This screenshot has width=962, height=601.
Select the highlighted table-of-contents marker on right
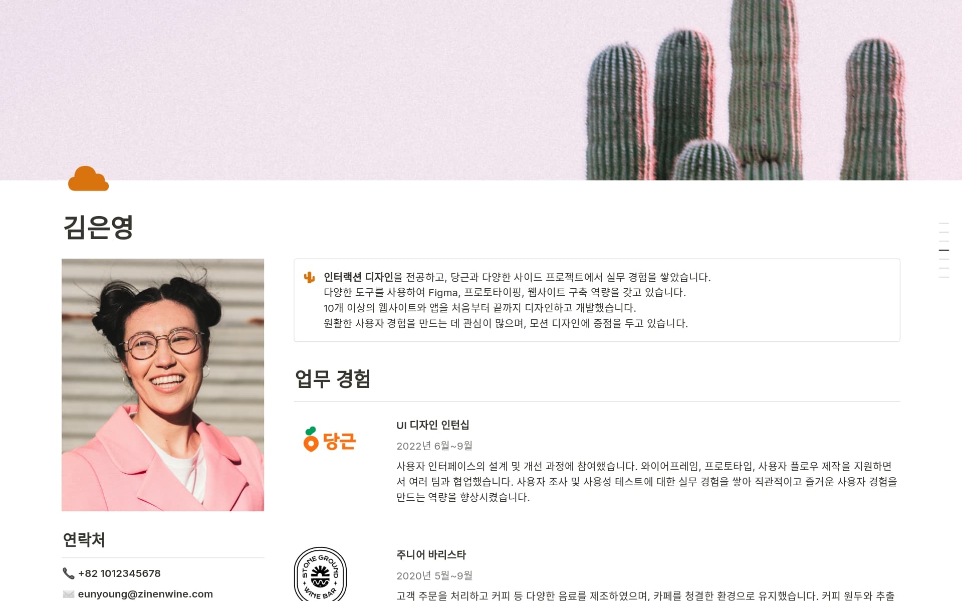(944, 250)
